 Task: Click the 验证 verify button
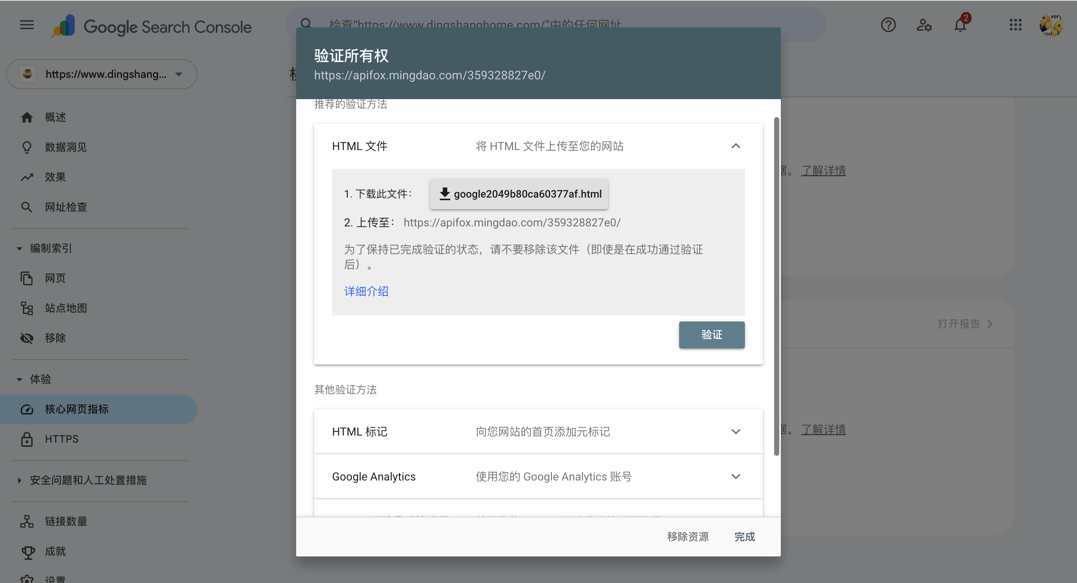click(x=712, y=335)
